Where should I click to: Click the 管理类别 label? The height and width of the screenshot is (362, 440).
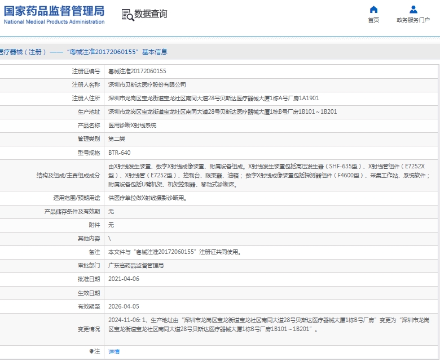click(x=89, y=139)
